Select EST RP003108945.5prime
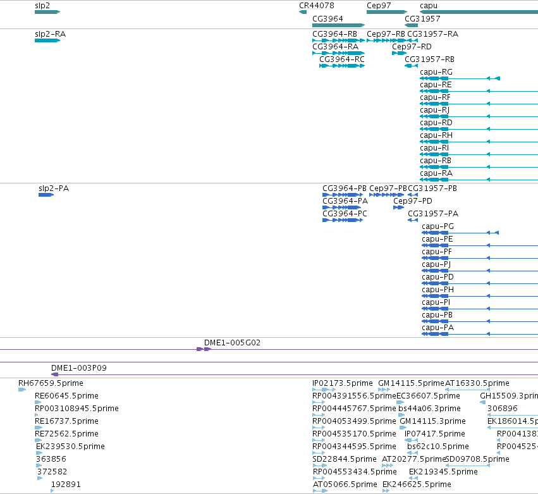The image size is (538, 494). click(x=37, y=415)
